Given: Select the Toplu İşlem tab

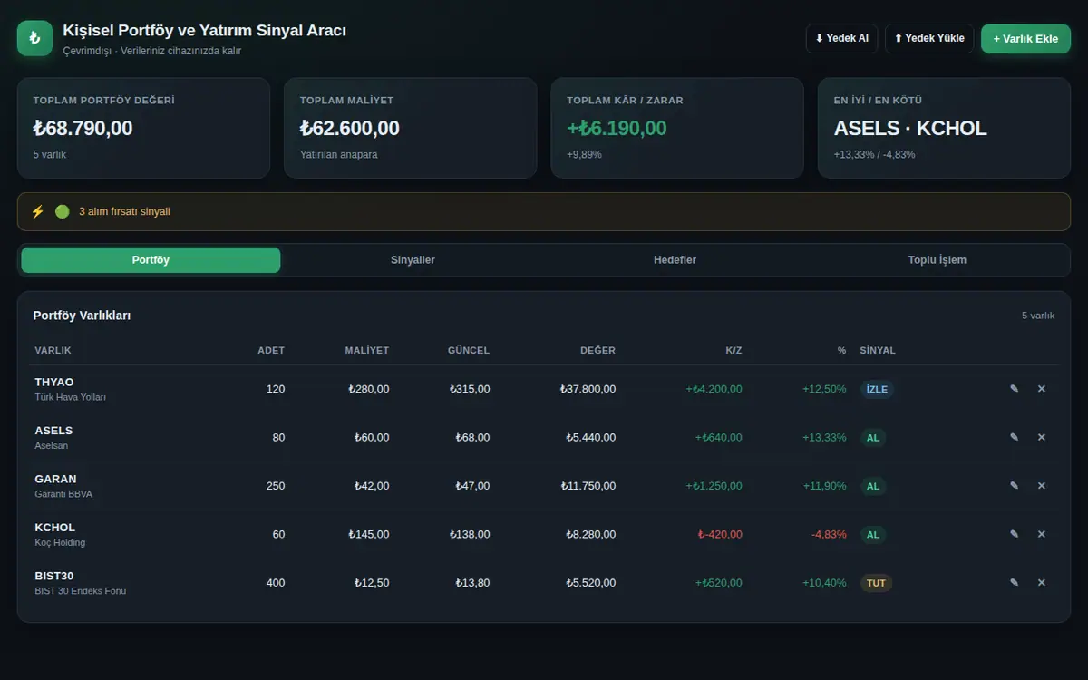Looking at the screenshot, I should coord(937,260).
